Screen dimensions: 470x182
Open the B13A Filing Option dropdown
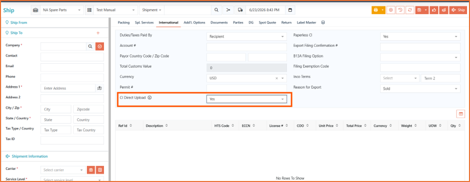tap(420, 57)
